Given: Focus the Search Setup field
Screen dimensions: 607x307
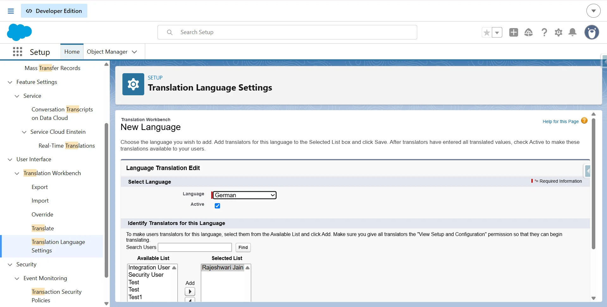Looking at the screenshot, I should point(287,32).
